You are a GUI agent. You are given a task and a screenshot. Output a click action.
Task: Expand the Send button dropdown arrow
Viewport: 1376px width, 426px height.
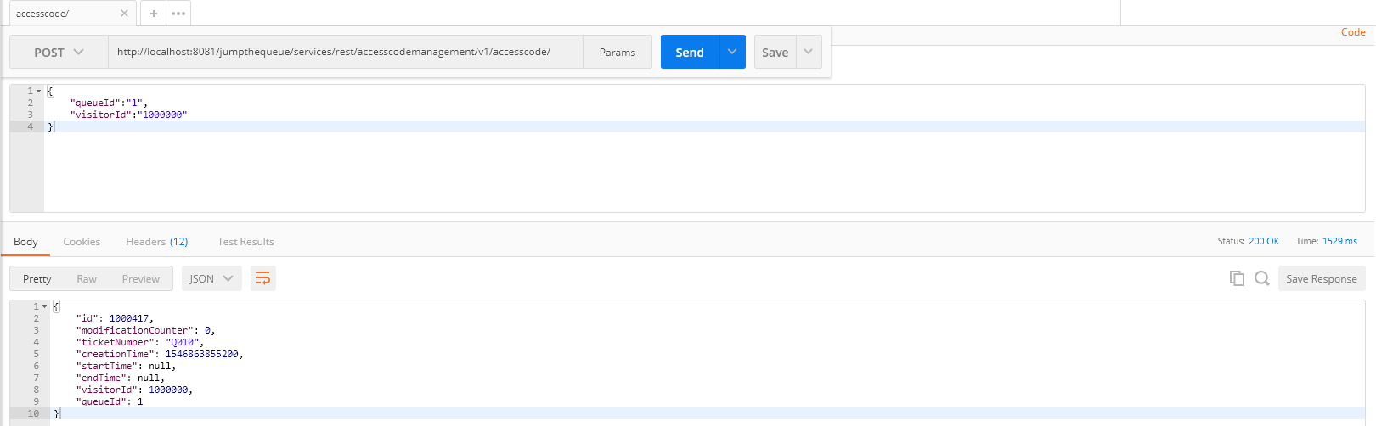tap(732, 52)
